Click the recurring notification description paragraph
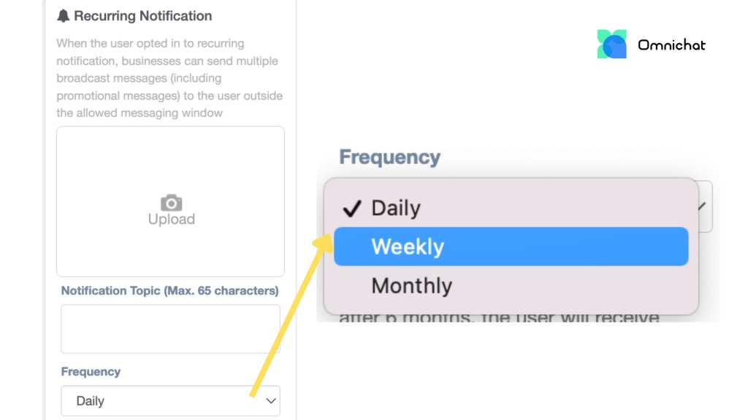Viewport: 748px width, 420px height. pos(169,78)
